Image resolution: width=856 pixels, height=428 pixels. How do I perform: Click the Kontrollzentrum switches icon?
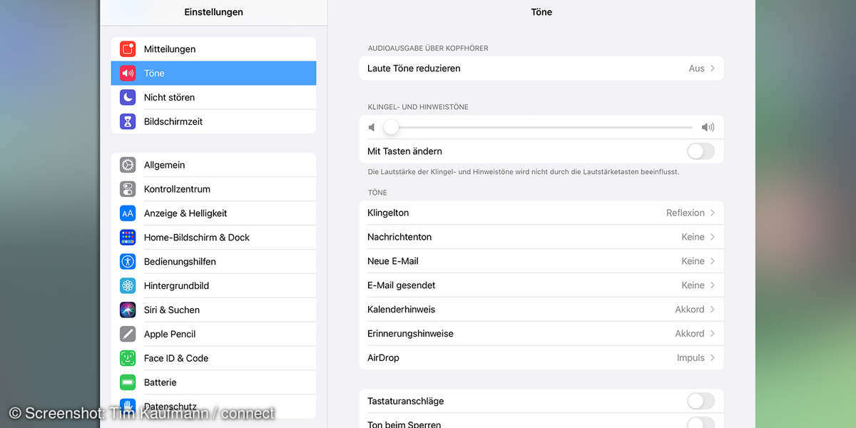128,189
